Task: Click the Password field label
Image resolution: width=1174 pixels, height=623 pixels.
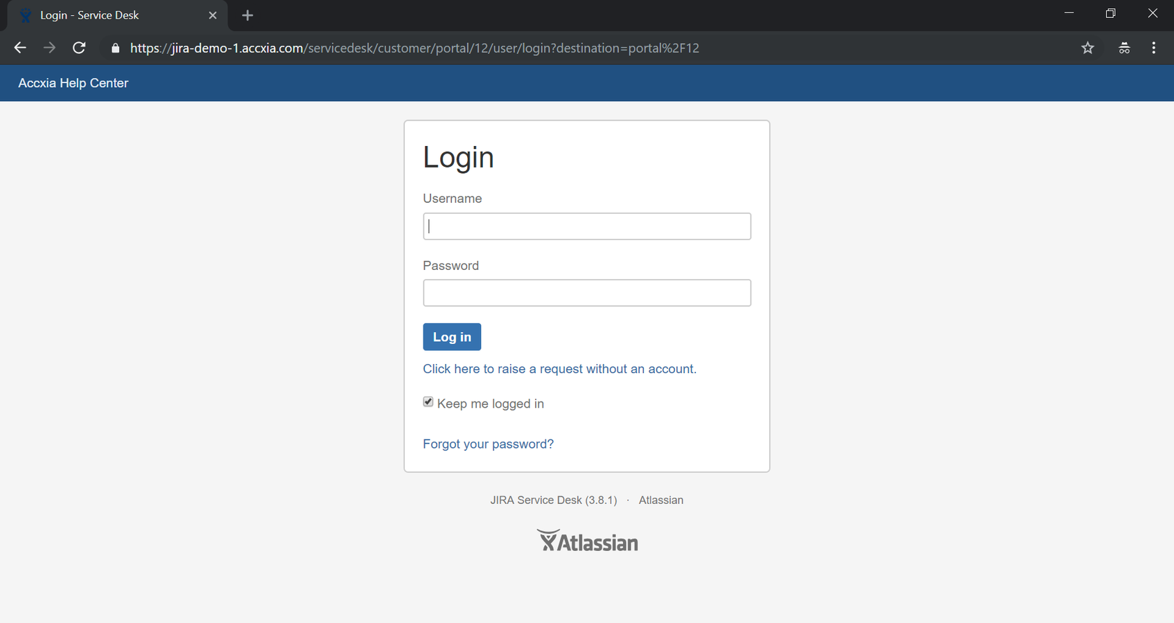Action: (x=451, y=266)
